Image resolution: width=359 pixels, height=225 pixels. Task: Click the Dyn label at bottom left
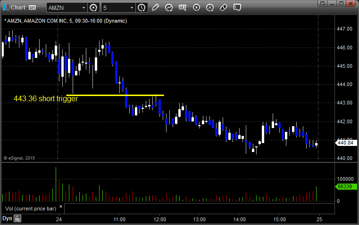click(x=7, y=218)
